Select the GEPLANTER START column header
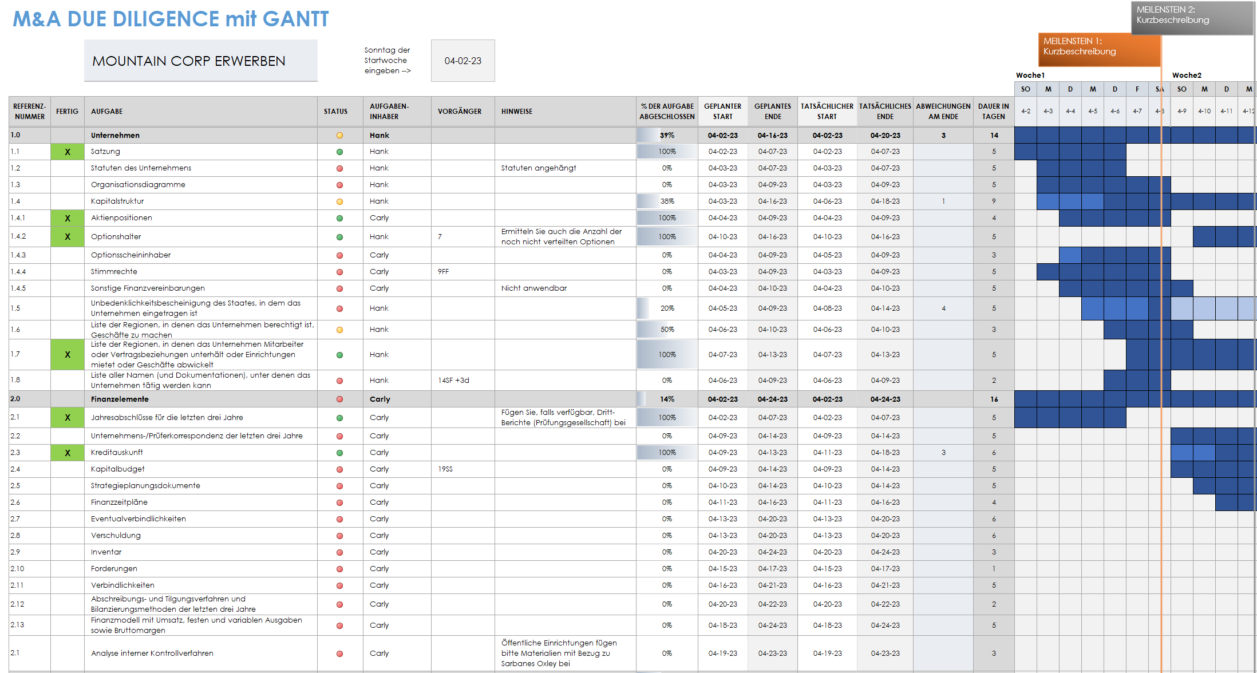Viewport: 1257px width, 673px height. click(722, 112)
